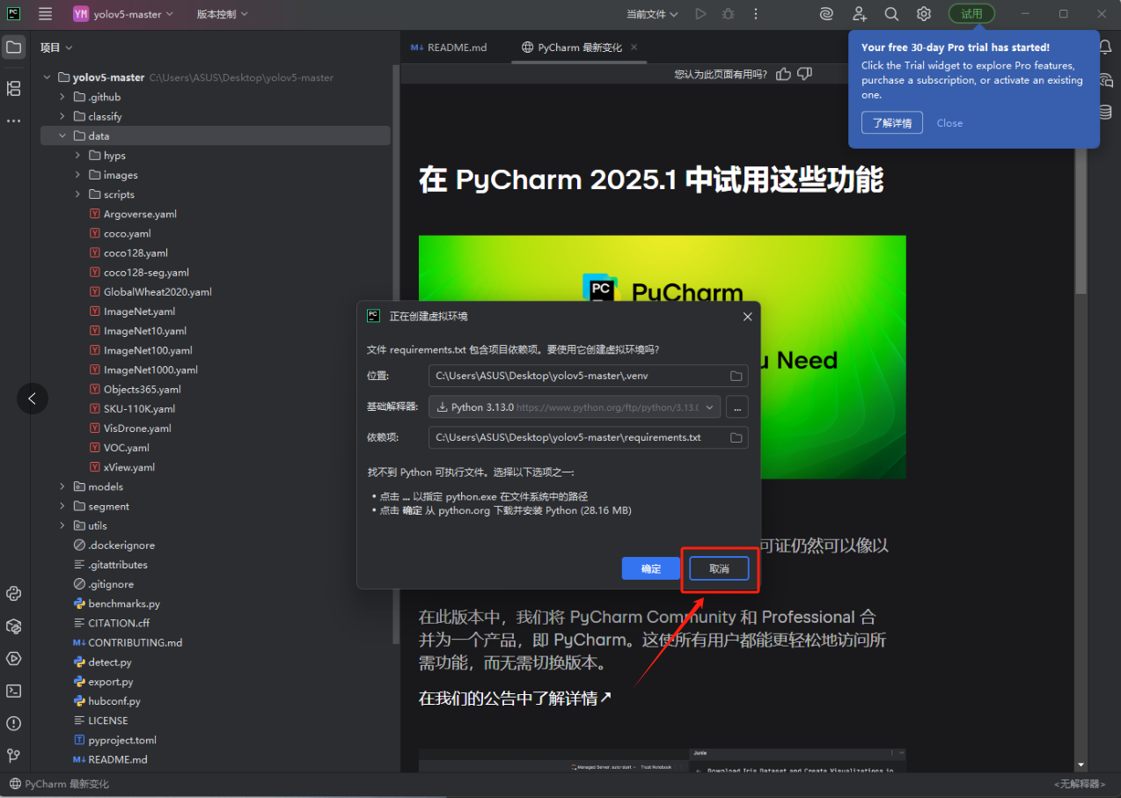This screenshot has width=1121, height=798.
Task: Click 了解详情 in the trial popup
Action: [891, 122]
